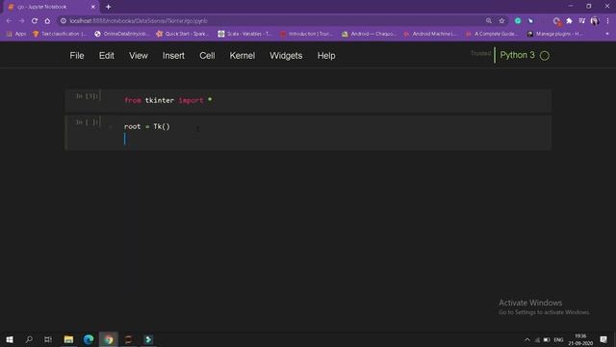Click the ENG language indicator
616x347 pixels.
pos(558,339)
